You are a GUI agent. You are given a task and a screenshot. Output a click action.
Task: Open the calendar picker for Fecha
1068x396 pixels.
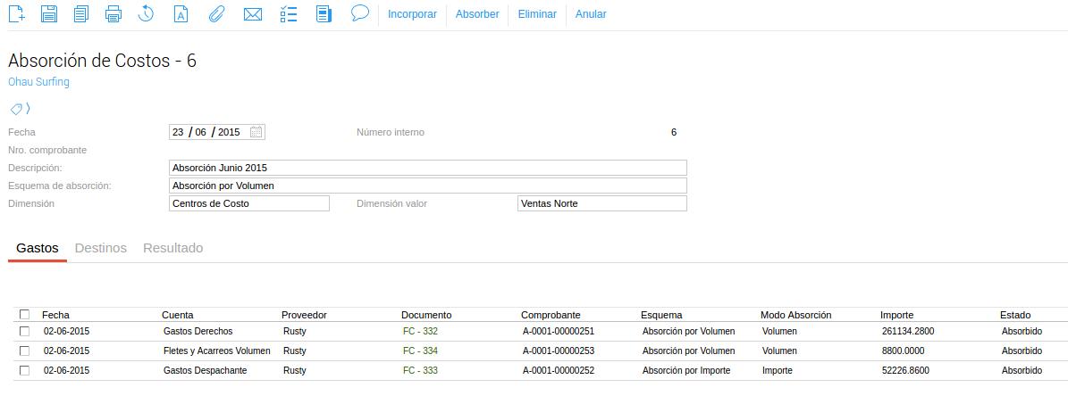click(256, 132)
